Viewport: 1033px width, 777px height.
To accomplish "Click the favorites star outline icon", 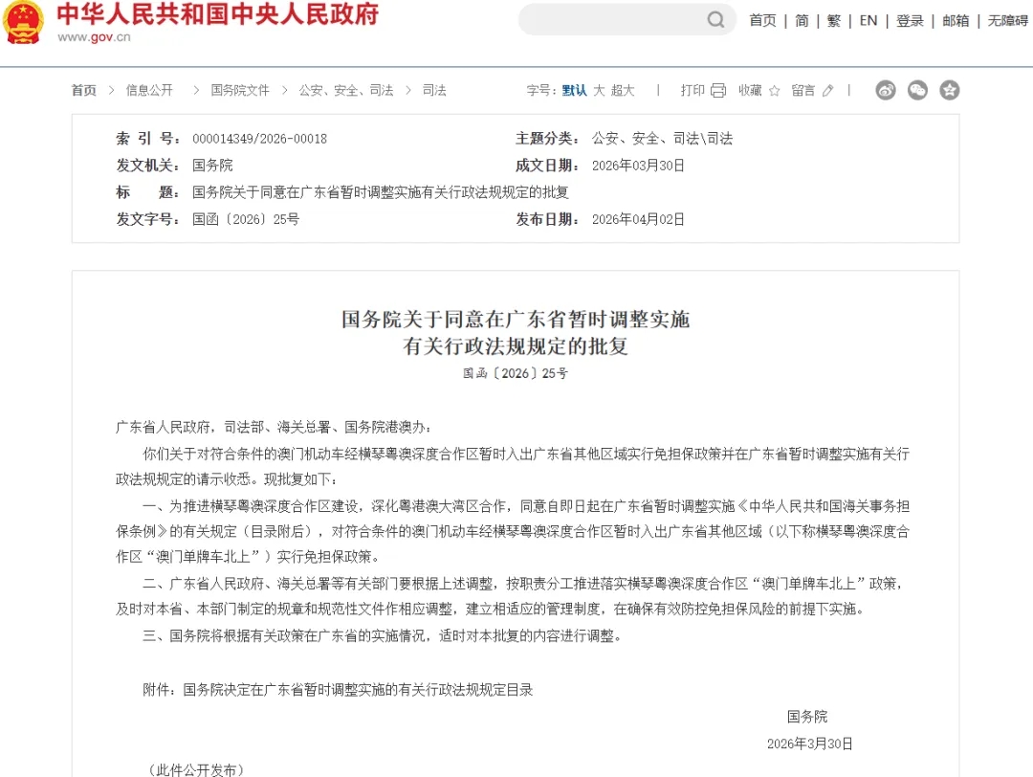I will [x=774, y=90].
